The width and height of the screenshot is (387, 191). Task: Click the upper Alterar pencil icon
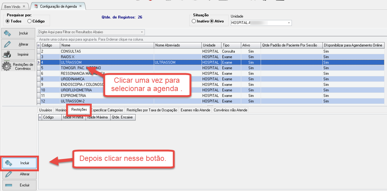(7, 44)
